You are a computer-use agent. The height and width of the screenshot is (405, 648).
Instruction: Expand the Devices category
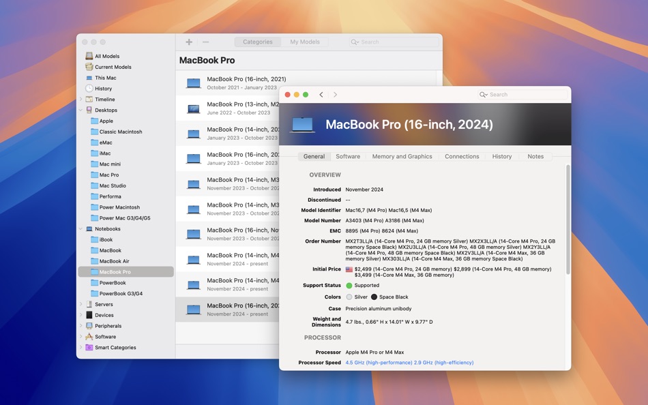tap(80, 315)
